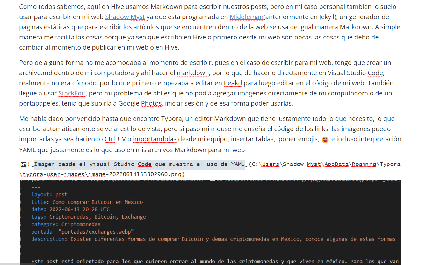Viewport: 426px width, 265px height.
Task: Open the StackEdit hyperlink
Action: pyautogui.click(x=73, y=93)
